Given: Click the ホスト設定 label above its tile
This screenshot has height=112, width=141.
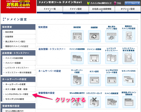Looking at the screenshot, I should pos(94,72).
